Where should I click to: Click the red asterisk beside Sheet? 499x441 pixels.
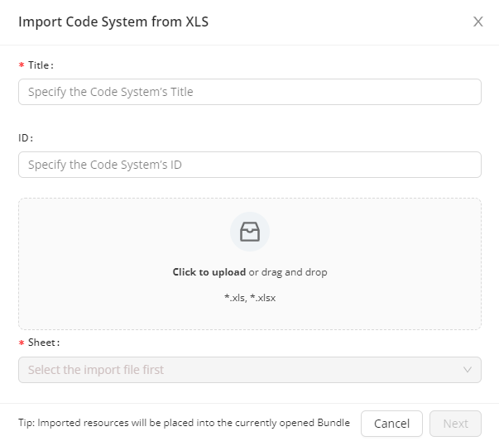pos(22,343)
